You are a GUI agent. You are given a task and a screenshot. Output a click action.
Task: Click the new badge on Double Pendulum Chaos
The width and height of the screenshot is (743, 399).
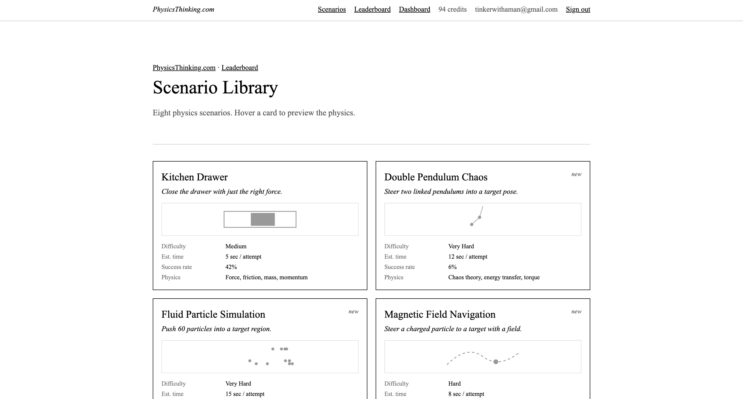click(x=576, y=174)
